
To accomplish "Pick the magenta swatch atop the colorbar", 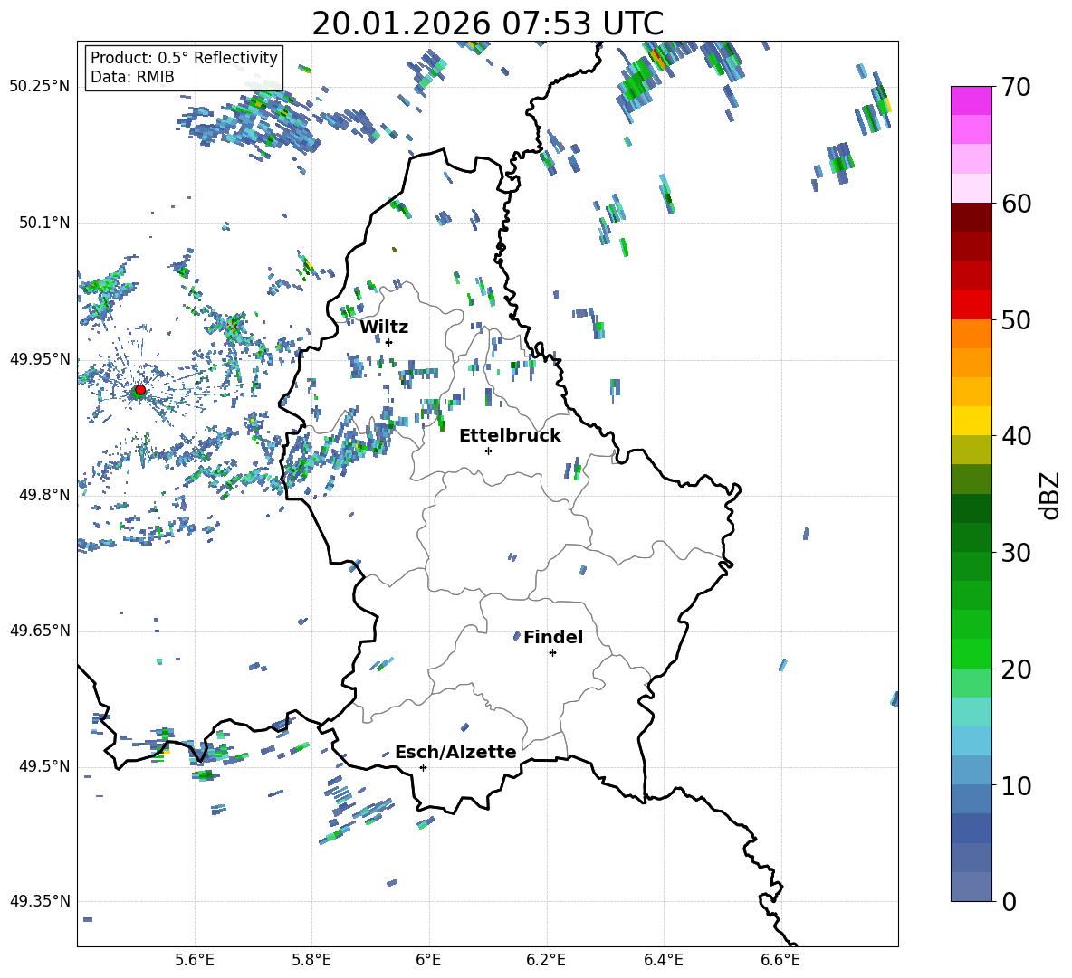I will (971, 100).
